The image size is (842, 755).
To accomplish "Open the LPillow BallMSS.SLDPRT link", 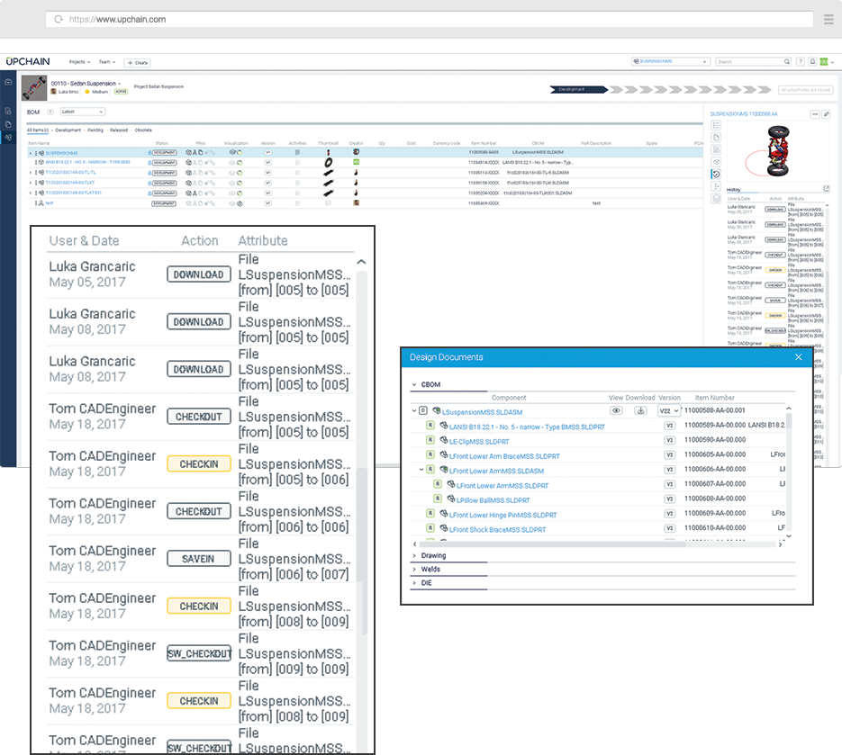I will pyautogui.click(x=493, y=500).
